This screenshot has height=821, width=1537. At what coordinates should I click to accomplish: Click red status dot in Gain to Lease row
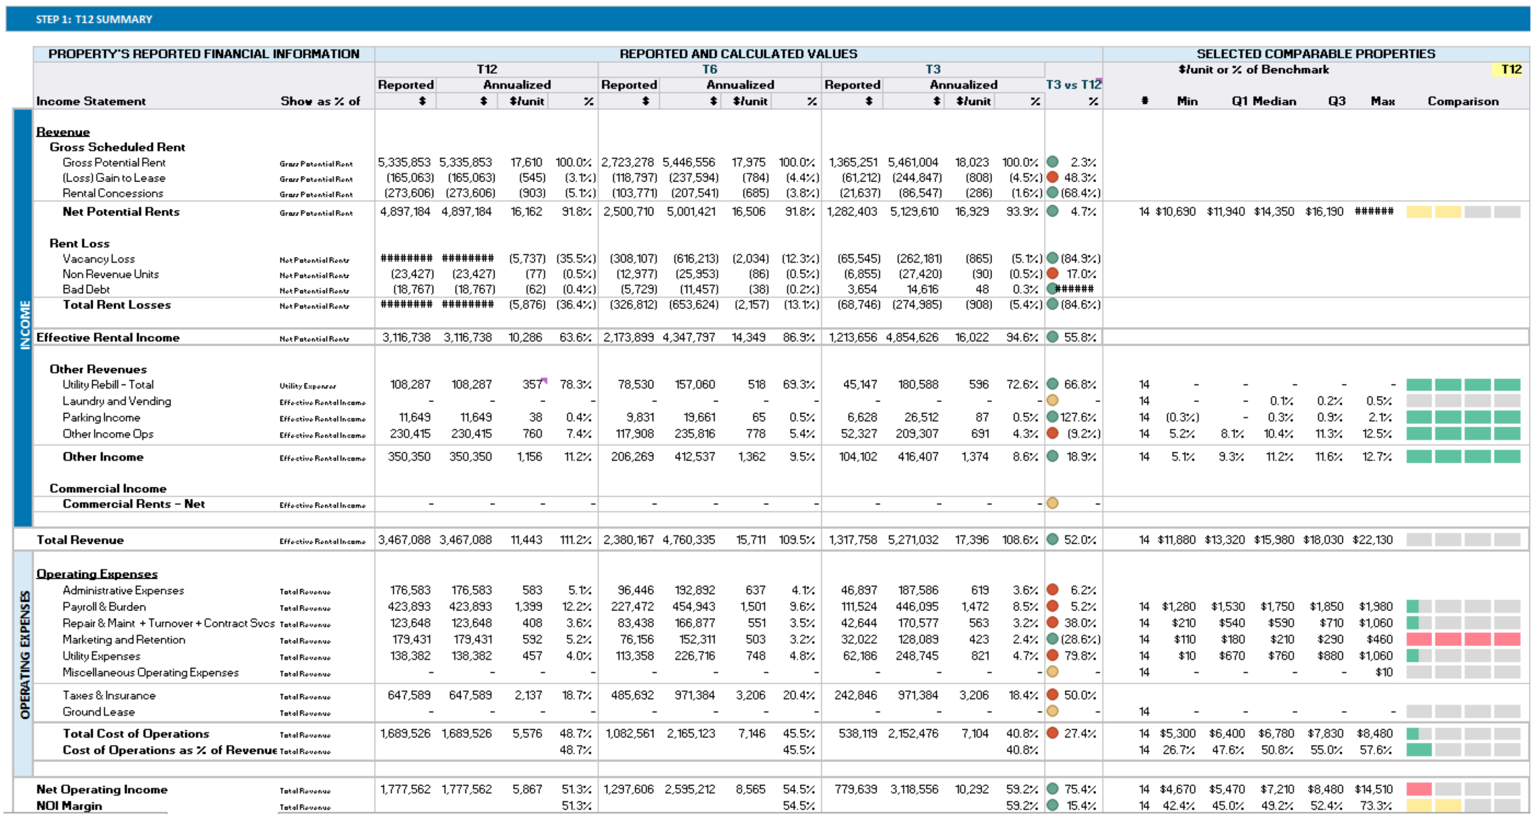[x=1052, y=177]
